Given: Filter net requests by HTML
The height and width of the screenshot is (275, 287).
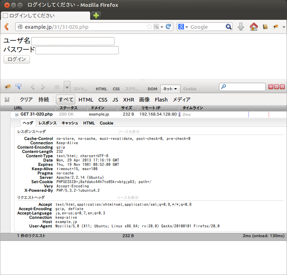Looking at the screenshot, I should (x=86, y=100).
